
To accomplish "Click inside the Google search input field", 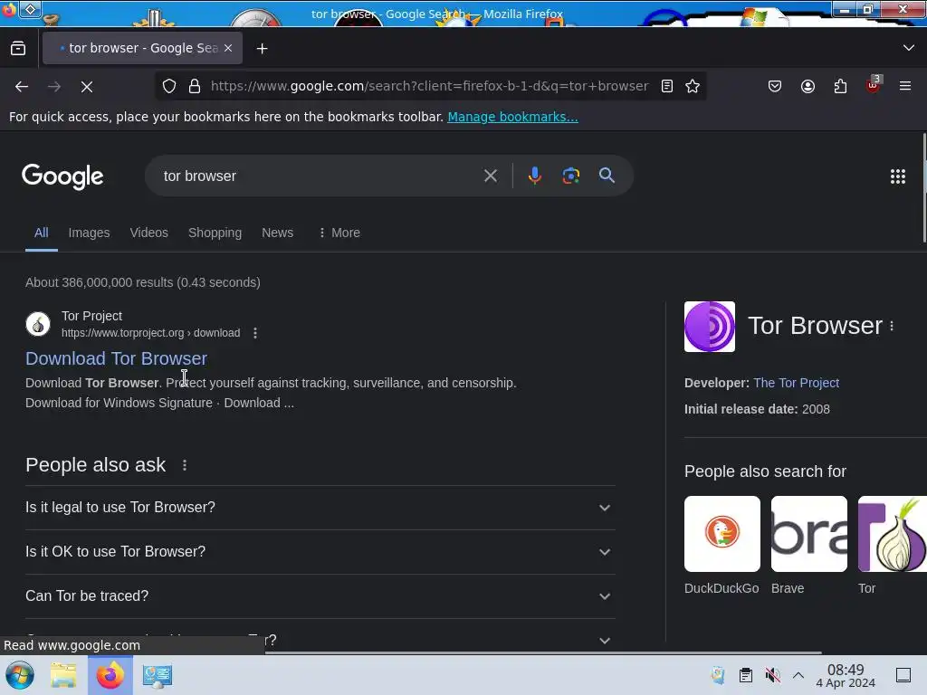I will [320, 176].
